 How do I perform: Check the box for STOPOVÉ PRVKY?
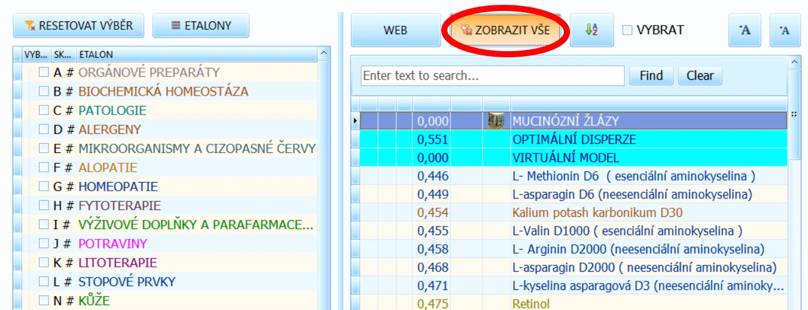(44, 281)
